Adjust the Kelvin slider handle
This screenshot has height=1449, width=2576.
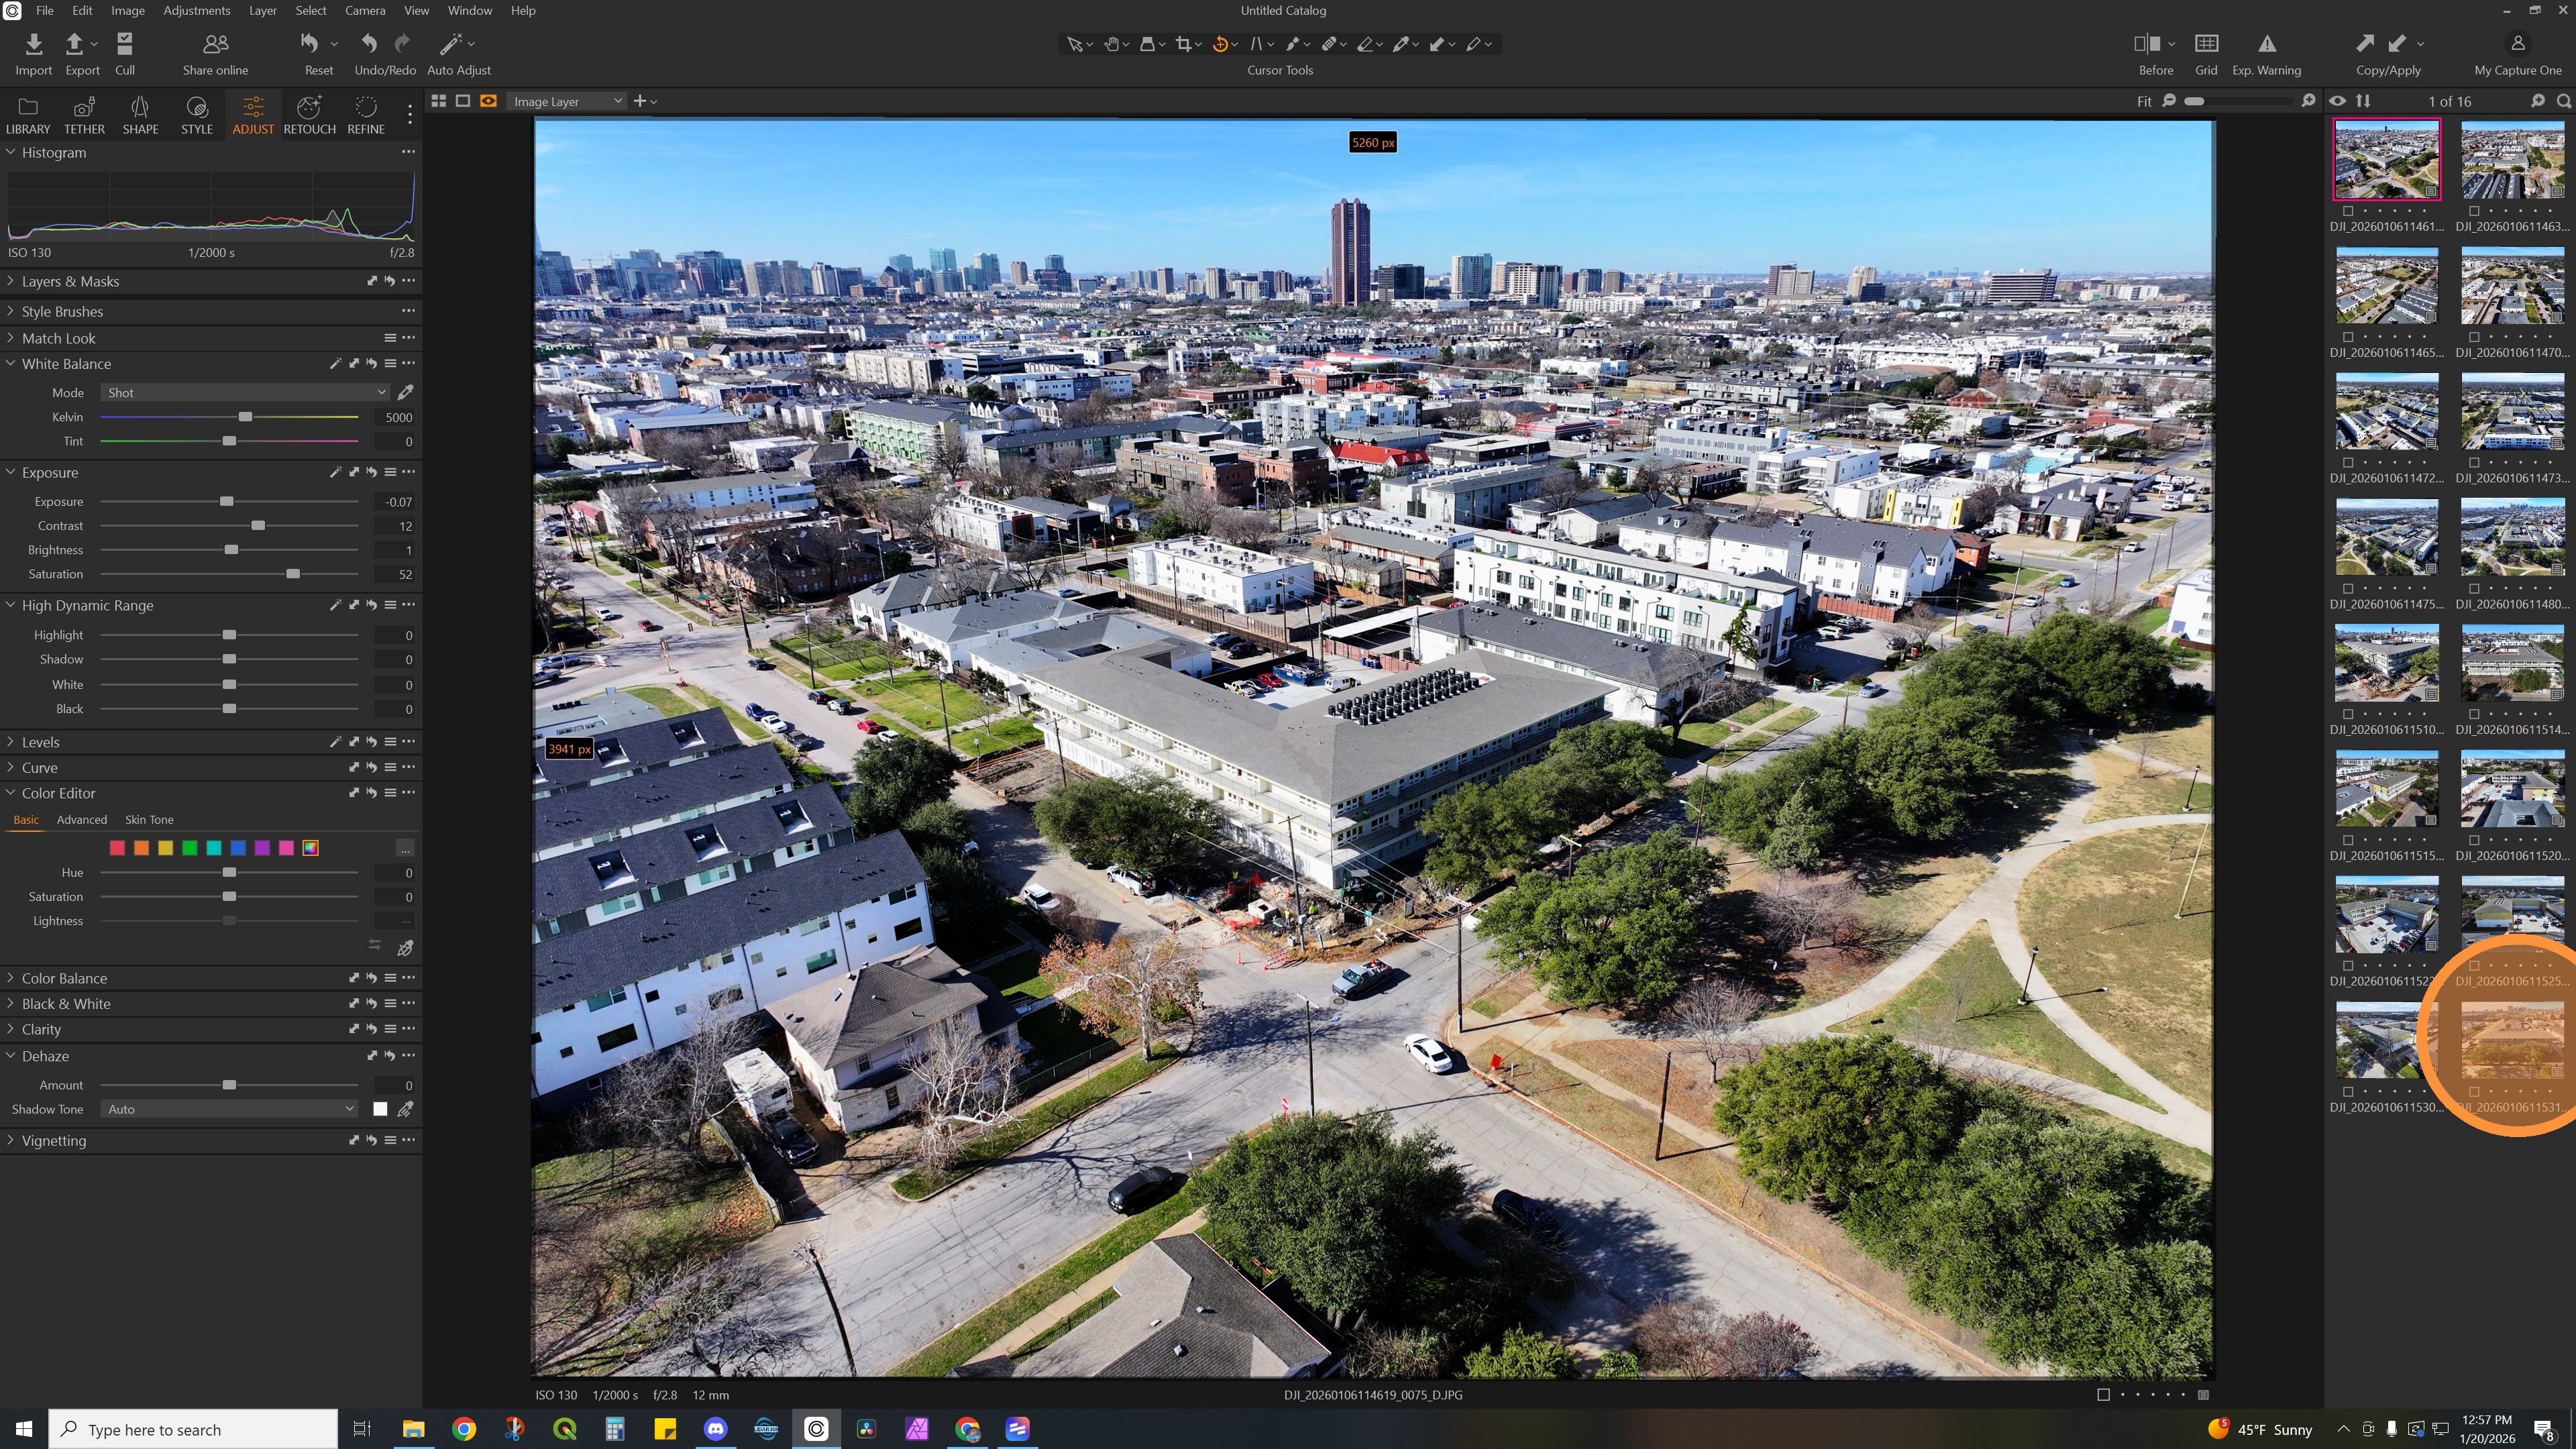(245, 417)
